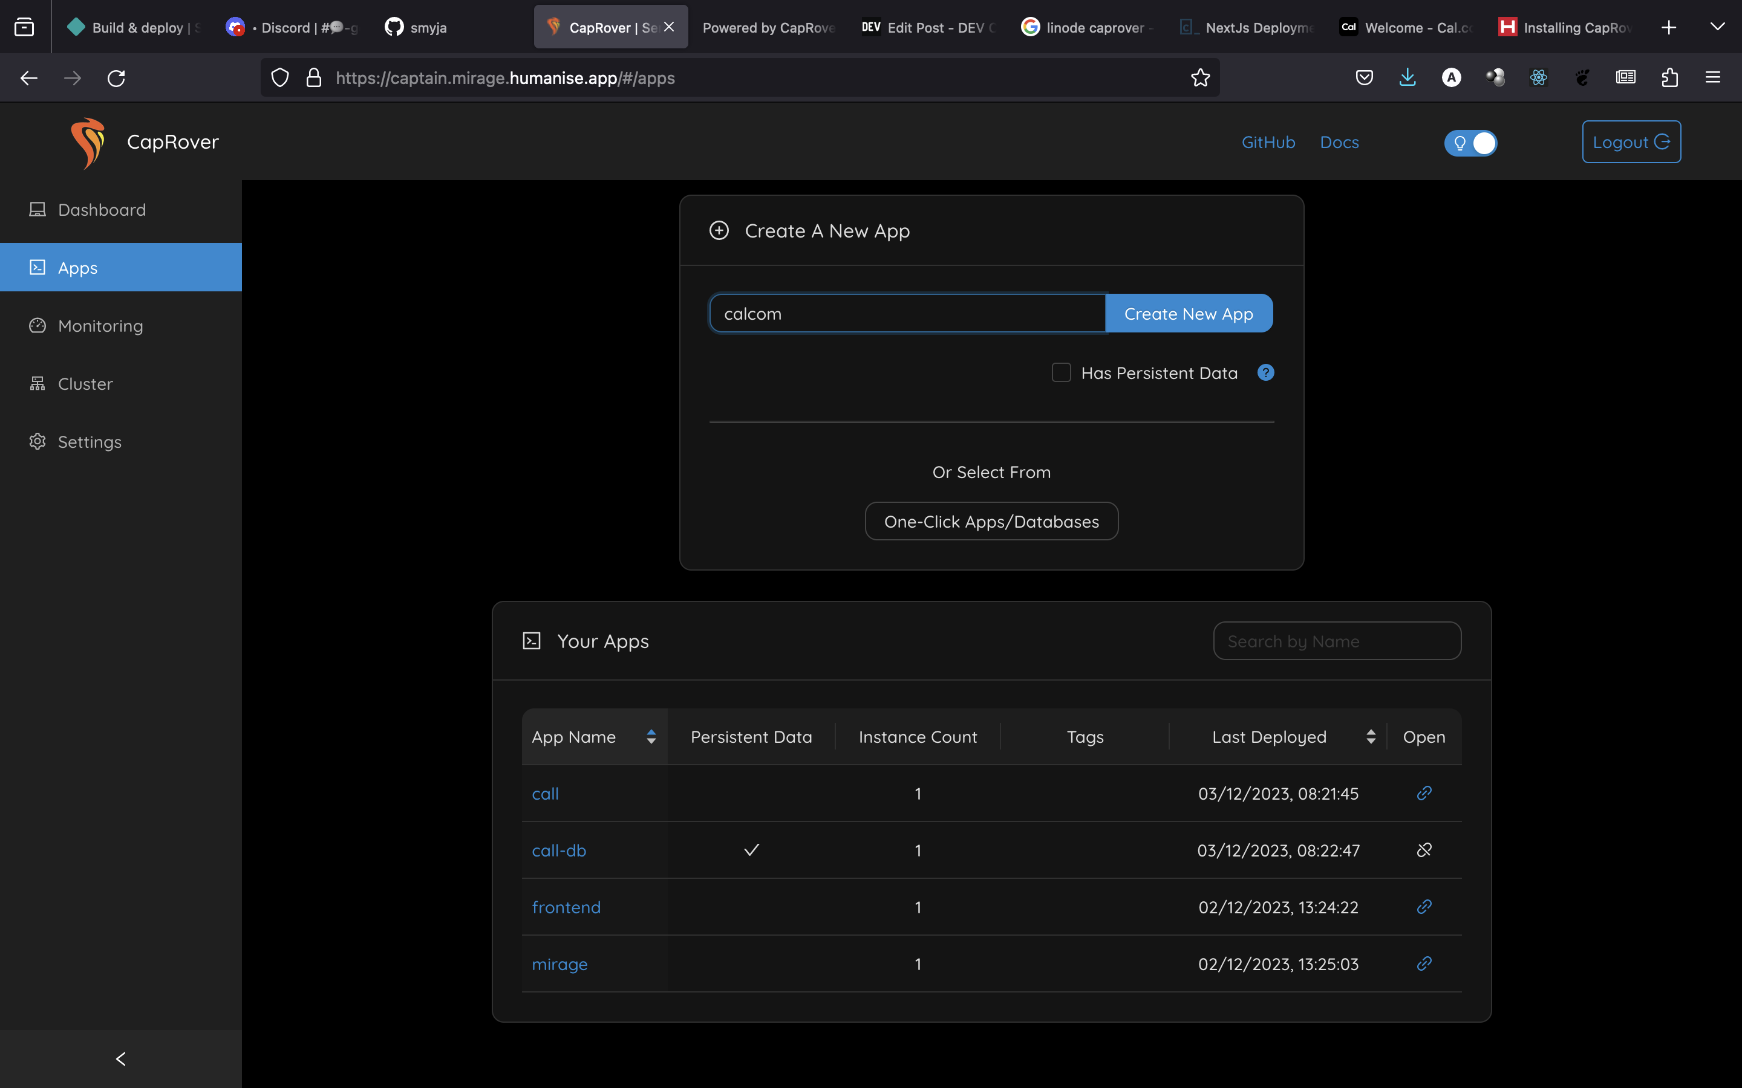Open link icon for call app
This screenshot has width=1742, height=1088.
point(1424,793)
